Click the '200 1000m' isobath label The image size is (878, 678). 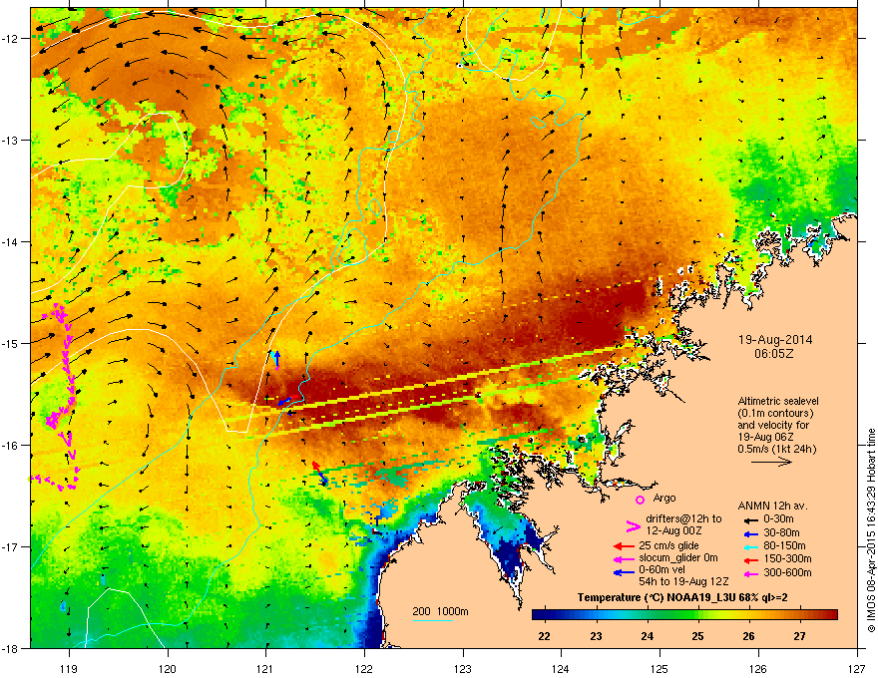(x=440, y=611)
